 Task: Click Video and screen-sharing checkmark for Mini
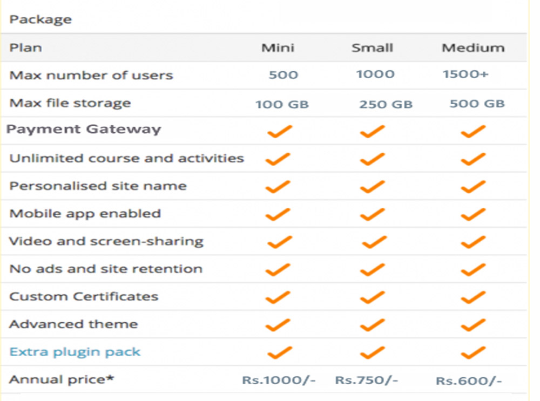tap(280, 242)
